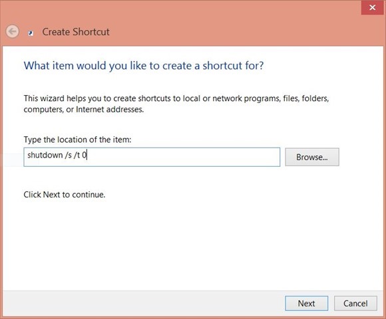This screenshot has height=319, width=386.
Task: Click the 'Click Next to continue' text
Action: [65, 195]
